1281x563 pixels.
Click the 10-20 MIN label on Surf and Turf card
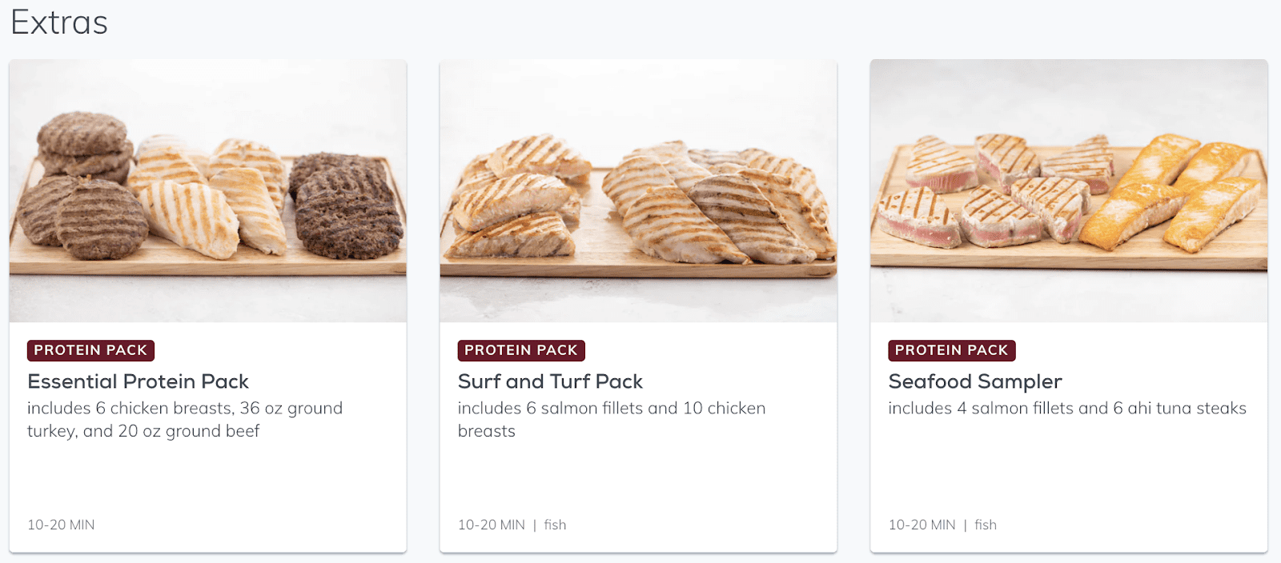492,525
